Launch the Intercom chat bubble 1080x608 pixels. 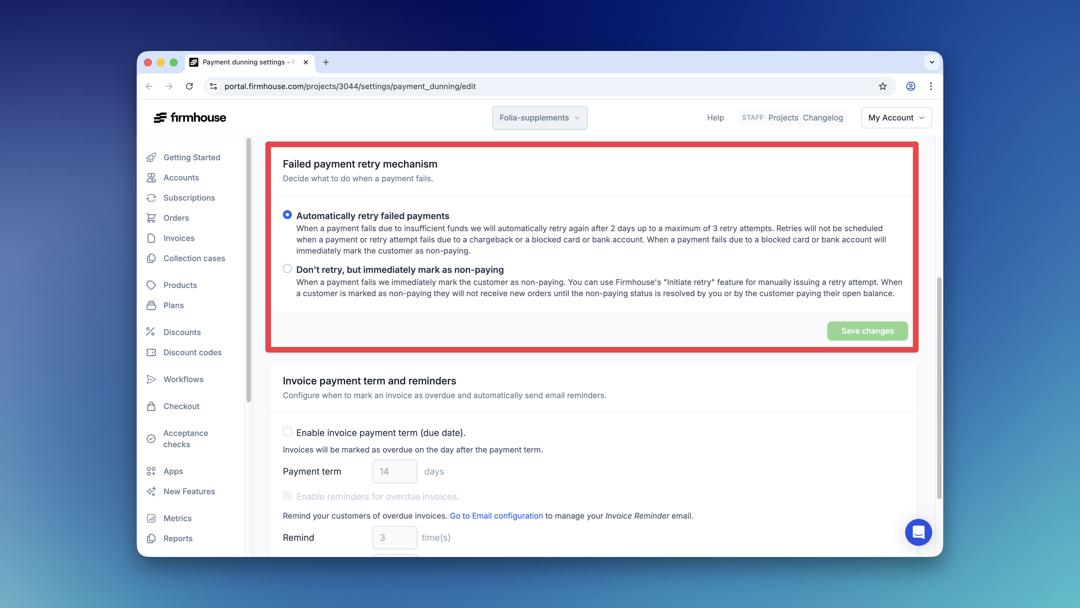[919, 532]
